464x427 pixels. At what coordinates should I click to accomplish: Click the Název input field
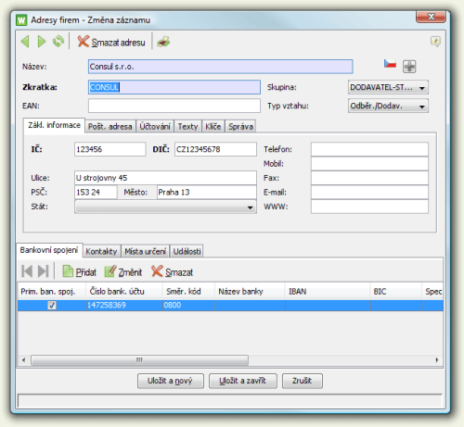click(220, 67)
